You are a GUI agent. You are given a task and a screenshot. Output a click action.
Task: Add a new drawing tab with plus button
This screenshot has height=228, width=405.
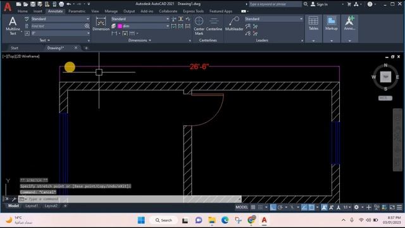coord(86,48)
